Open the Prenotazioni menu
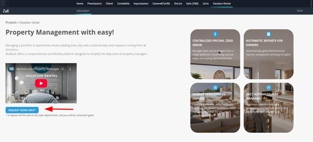The width and height of the screenshot is (313, 142). click(x=94, y=3)
